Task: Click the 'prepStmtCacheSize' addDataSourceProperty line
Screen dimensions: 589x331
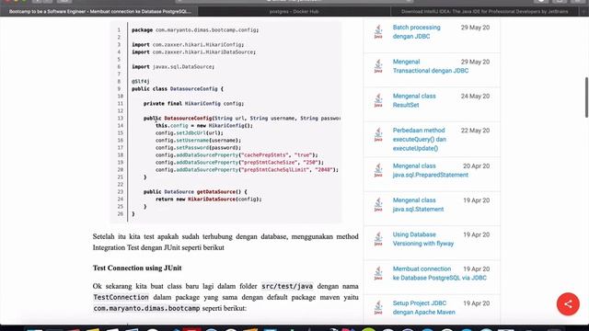Action: pos(239,163)
